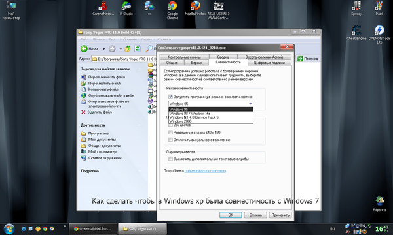393x235 pixels.
Task: Click the Windows Start orb
Action: coord(9,228)
